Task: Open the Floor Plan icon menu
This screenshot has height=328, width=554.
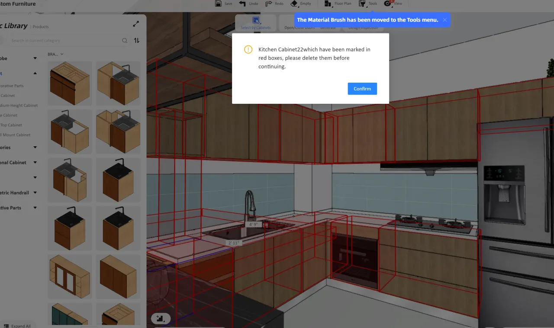Action: (328, 3)
